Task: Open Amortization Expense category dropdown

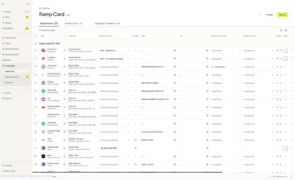Action: point(115,59)
